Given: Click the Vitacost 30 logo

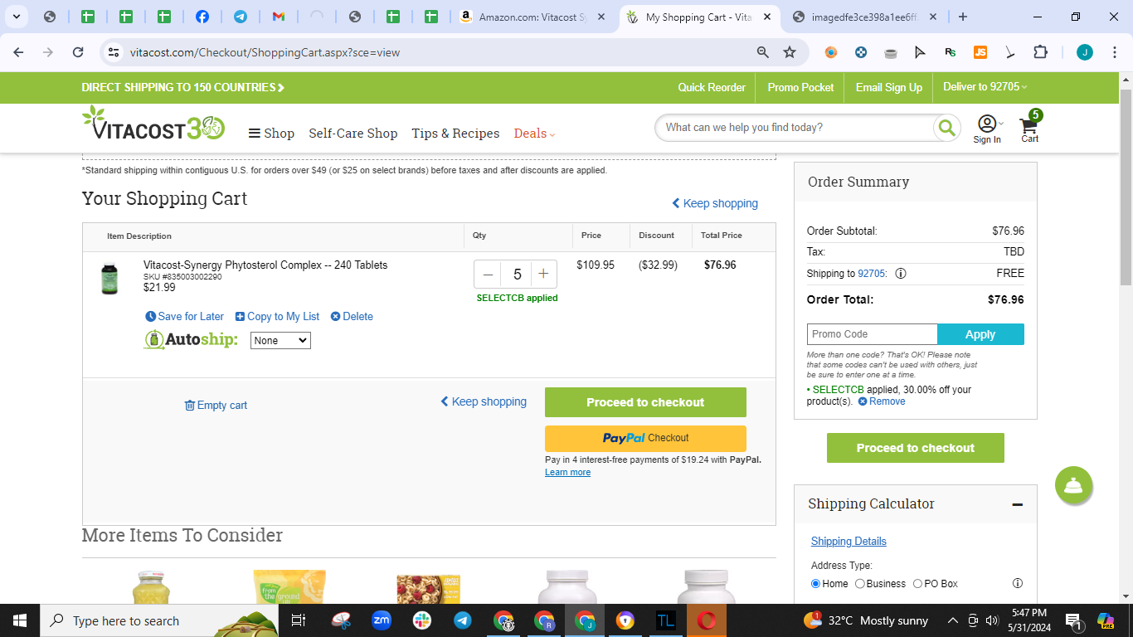Looking at the screenshot, I should (x=153, y=123).
